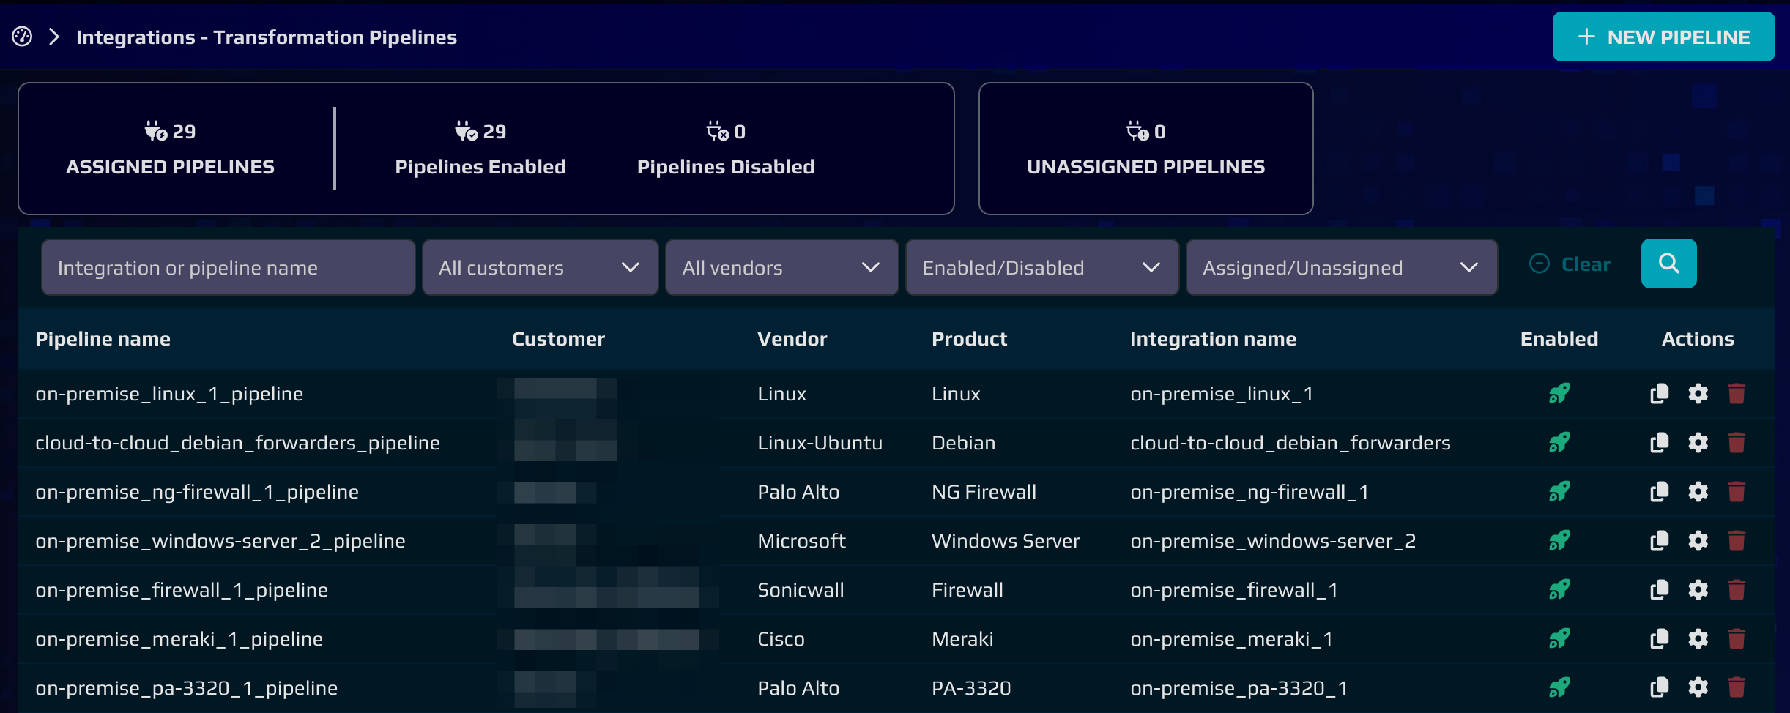This screenshot has height=713, width=1790.
Task: Delete the on-premise_meraki_1_pipeline
Action: 1737,639
